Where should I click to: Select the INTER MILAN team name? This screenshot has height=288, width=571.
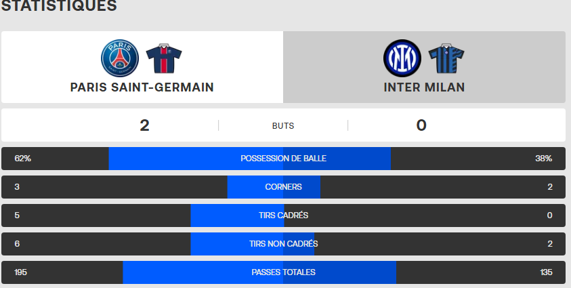(x=424, y=87)
